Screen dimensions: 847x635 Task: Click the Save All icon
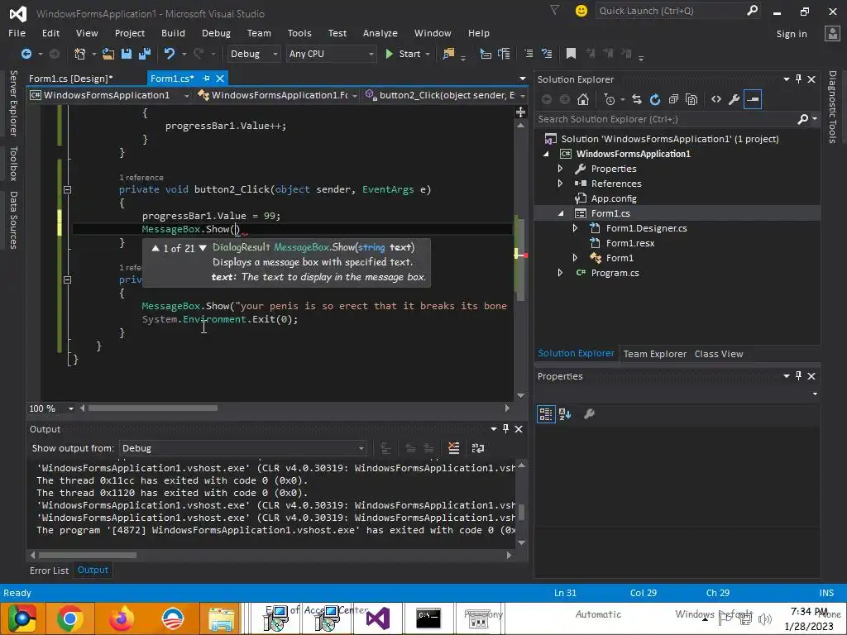coord(144,54)
